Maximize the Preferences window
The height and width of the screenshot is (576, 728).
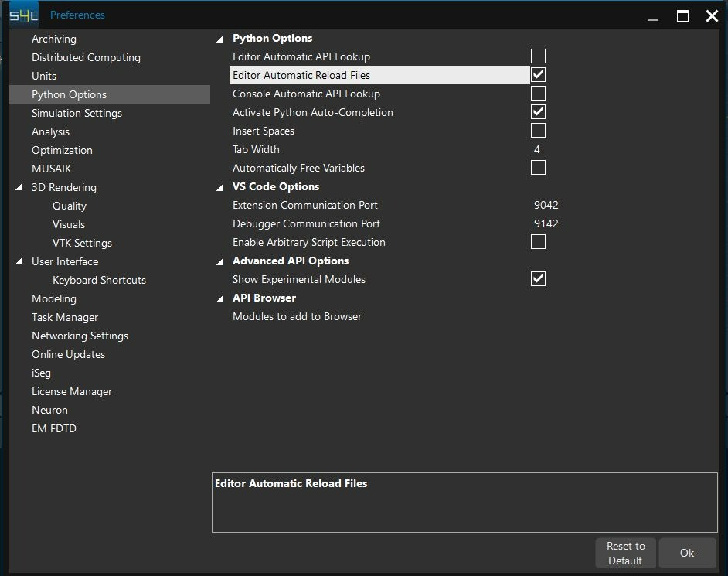pyautogui.click(x=682, y=15)
